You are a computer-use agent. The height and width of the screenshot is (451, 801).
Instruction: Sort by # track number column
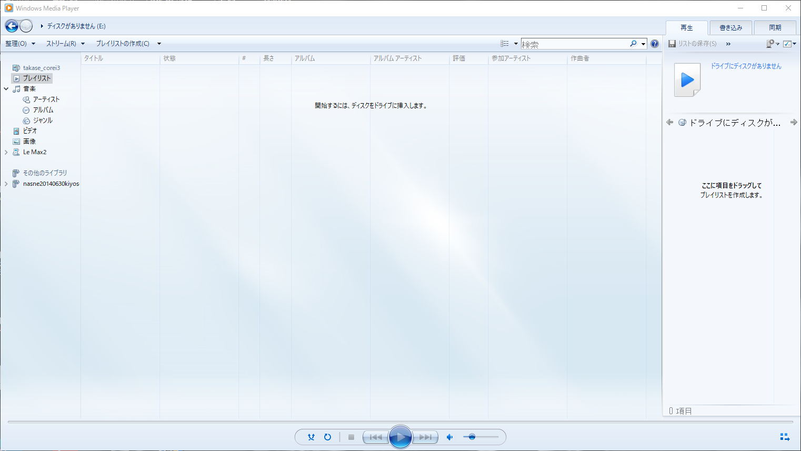coord(249,58)
